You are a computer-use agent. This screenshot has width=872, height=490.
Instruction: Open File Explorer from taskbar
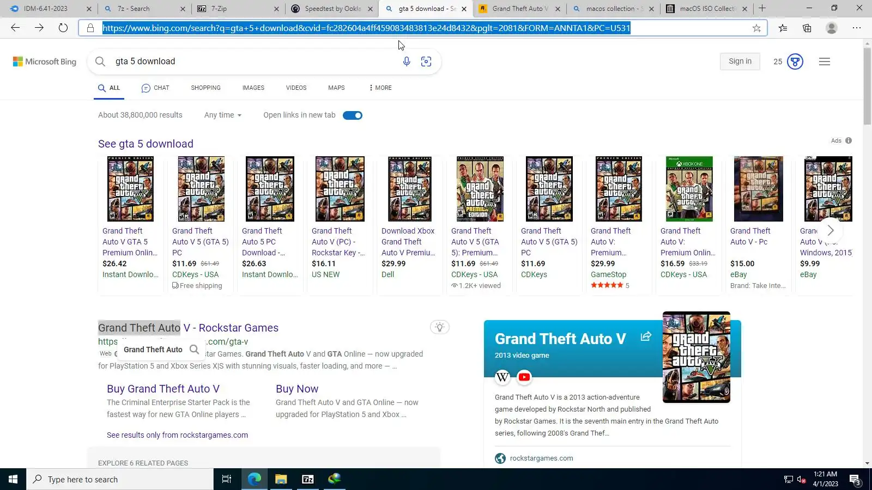click(281, 479)
